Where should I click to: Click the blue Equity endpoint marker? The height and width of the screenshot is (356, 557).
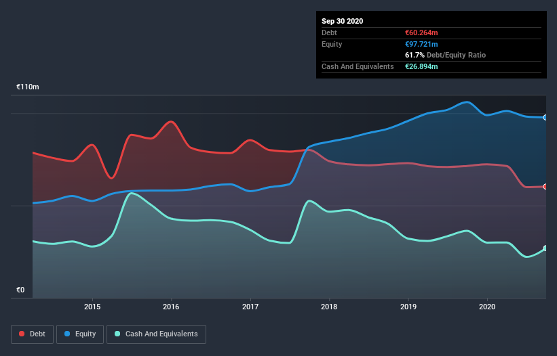pyautogui.click(x=546, y=118)
